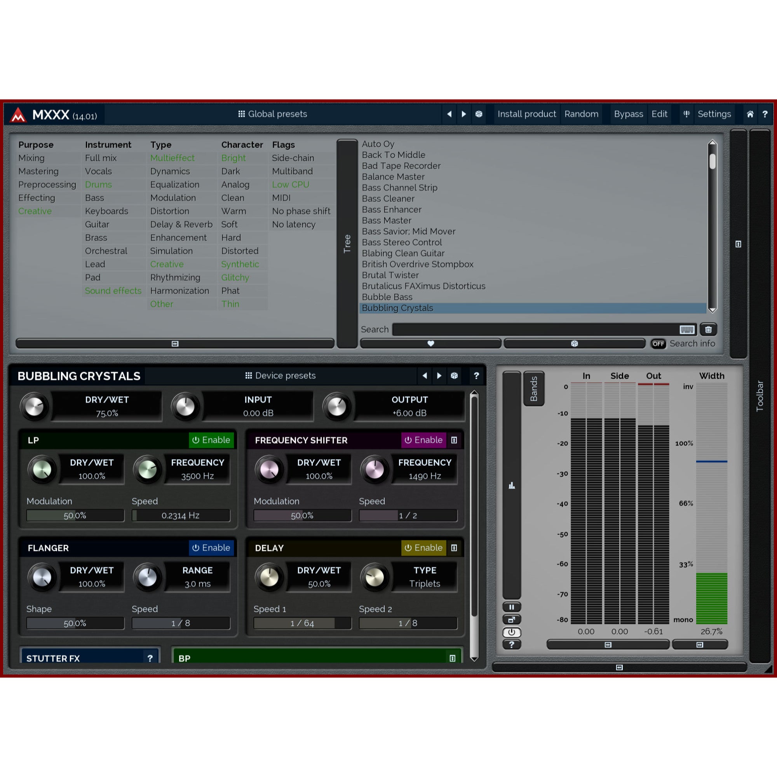Toggle Flanger Enable button
This screenshot has height=777, width=777.
tap(211, 548)
